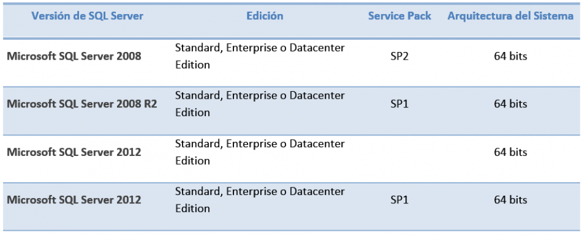585x236 pixels.
Task: Click '64 bits' in the last row
Action: pyautogui.click(x=510, y=200)
